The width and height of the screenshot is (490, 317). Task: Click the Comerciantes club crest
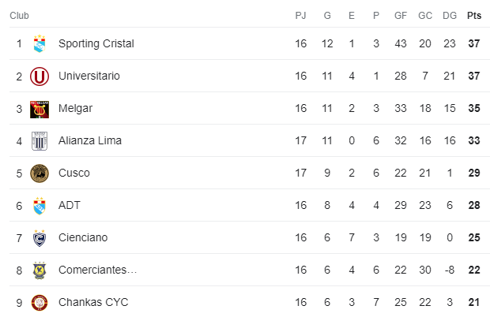click(x=40, y=270)
